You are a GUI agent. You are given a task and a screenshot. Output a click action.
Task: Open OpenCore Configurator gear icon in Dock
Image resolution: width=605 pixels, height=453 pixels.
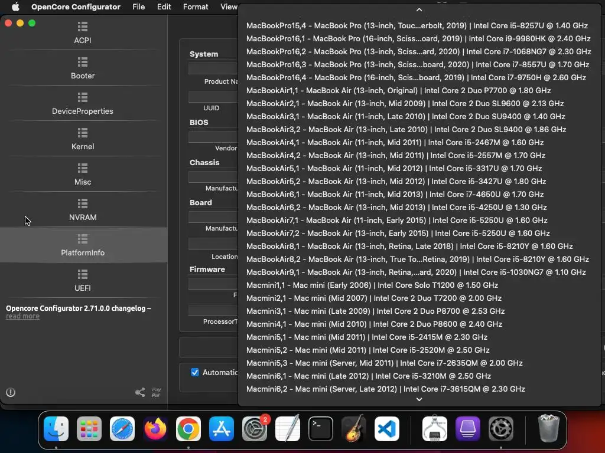(501, 429)
